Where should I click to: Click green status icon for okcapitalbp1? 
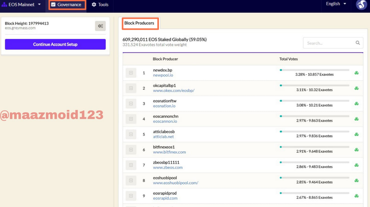357,88
